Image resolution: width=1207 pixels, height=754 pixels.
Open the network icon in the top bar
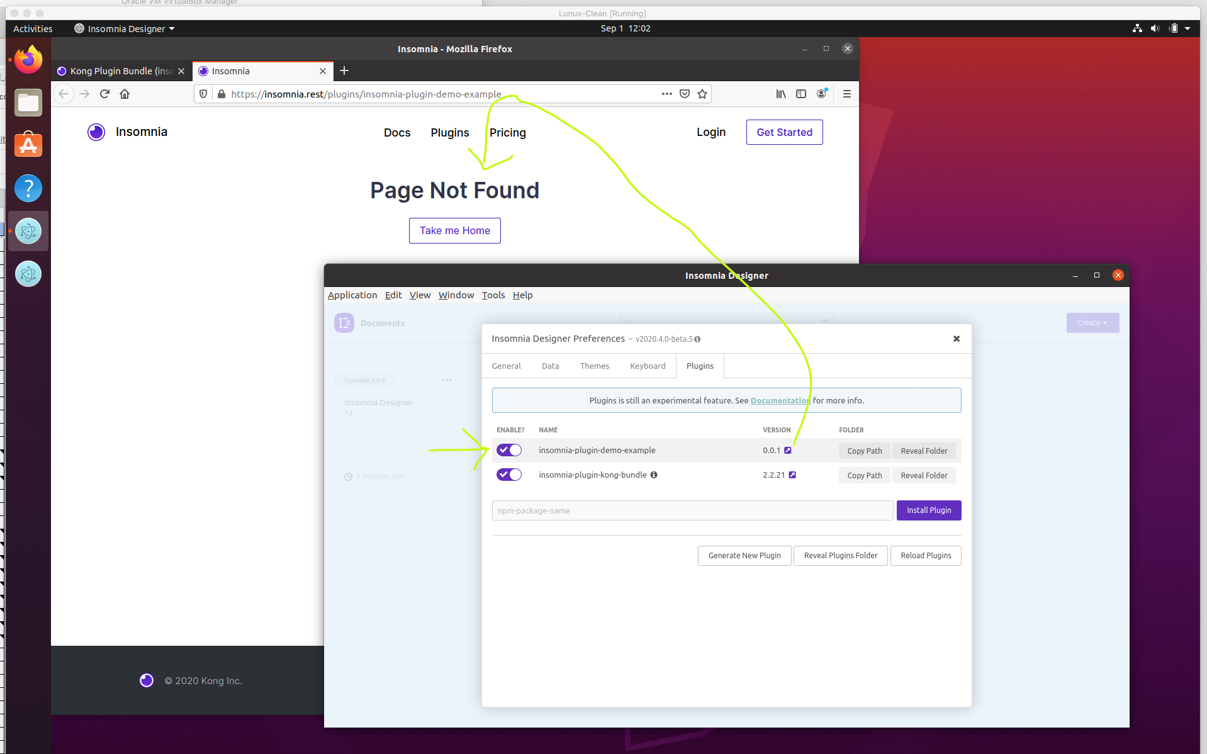click(x=1137, y=28)
